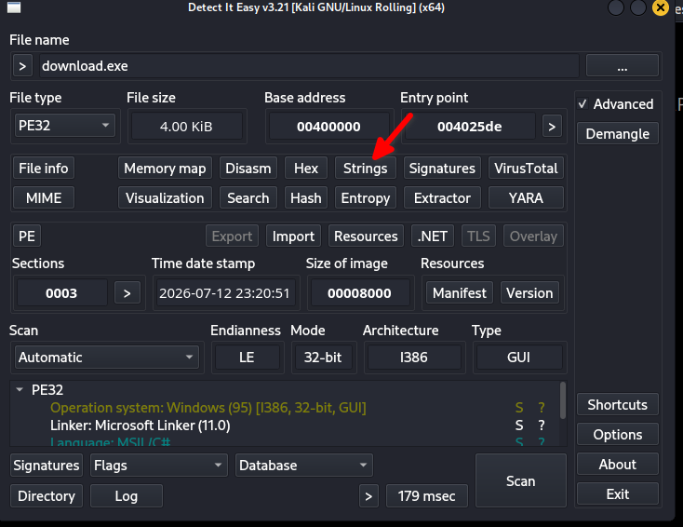The height and width of the screenshot is (527, 683).
Task: Open the Signatures button next to Strings
Action: [442, 169]
